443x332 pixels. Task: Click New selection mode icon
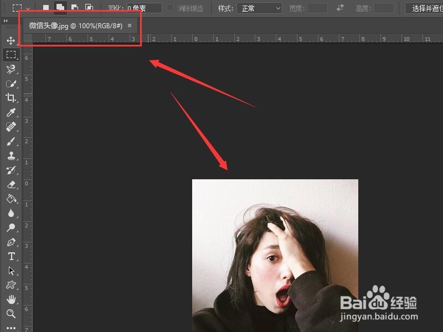(x=46, y=8)
